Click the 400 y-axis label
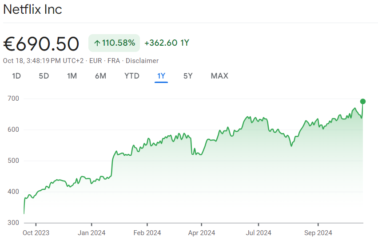The width and height of the screenshot is (378, 244). point(13,192)
